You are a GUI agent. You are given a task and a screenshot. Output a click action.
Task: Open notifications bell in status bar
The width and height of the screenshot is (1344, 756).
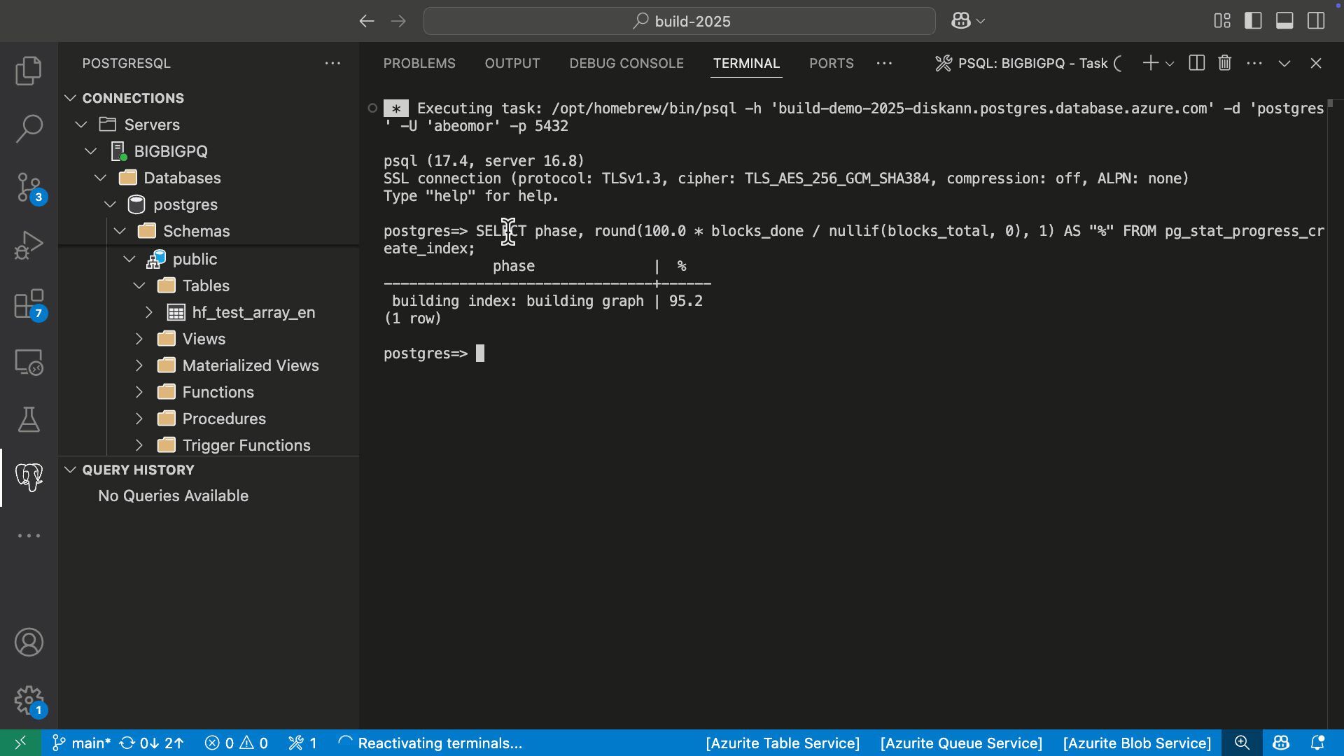pos(1317,743)
